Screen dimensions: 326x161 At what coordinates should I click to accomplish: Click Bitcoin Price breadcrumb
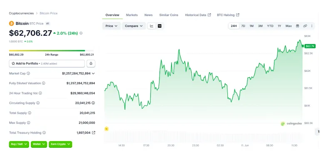(48, 13)
